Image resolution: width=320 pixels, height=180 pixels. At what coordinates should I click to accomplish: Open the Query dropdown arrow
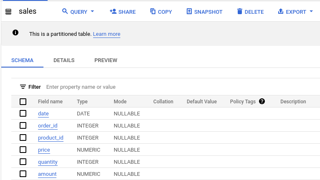coord(92,11)
